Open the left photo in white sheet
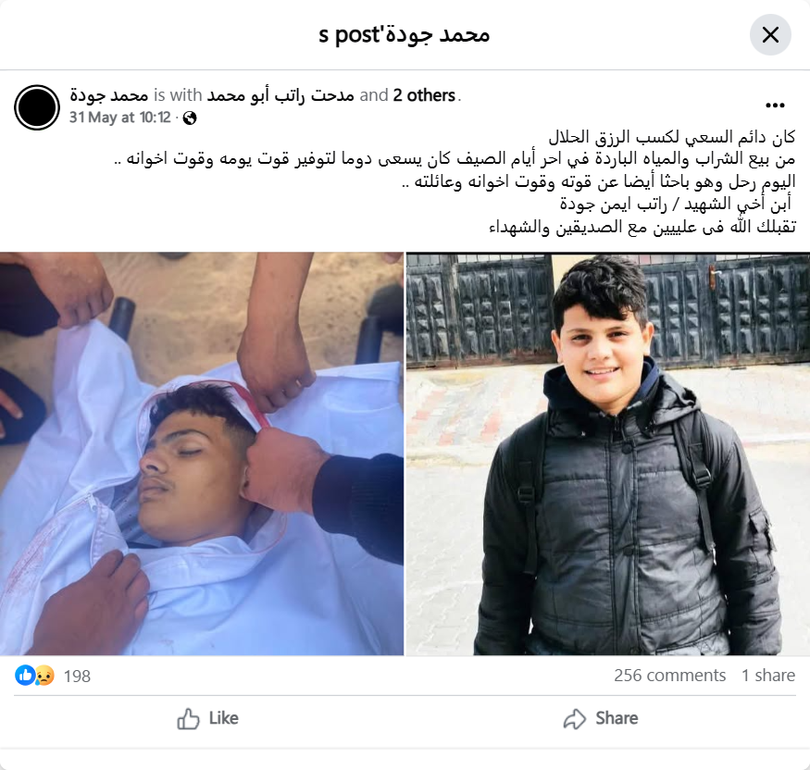 [x=202, y=453]
